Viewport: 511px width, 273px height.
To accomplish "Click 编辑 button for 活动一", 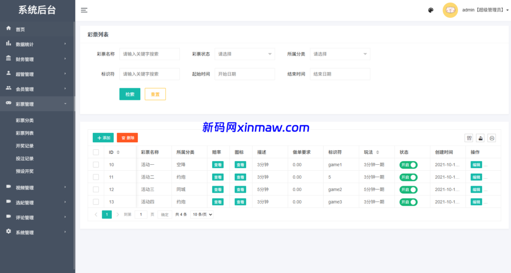I will pyautogui.click(x=476, y=165).
